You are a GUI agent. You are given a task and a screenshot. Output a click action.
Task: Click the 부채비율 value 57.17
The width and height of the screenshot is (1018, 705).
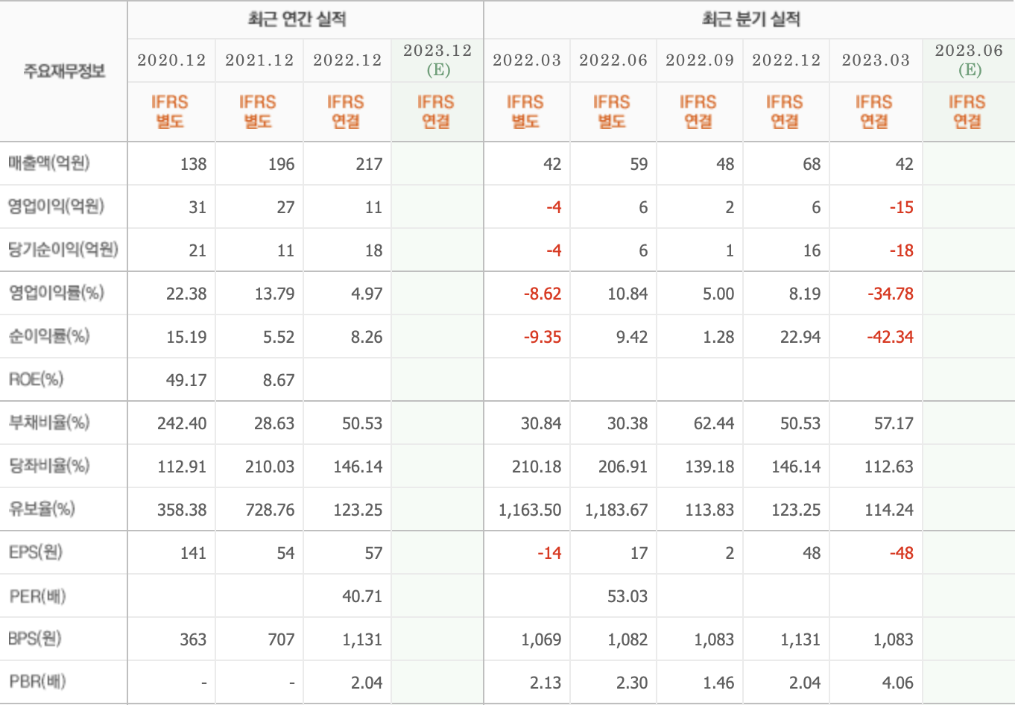[x=894, y=423]
